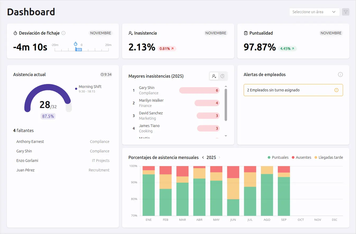Click the warning icon on unassigned shift alert
Screen dimensions: 356x234
336,90
